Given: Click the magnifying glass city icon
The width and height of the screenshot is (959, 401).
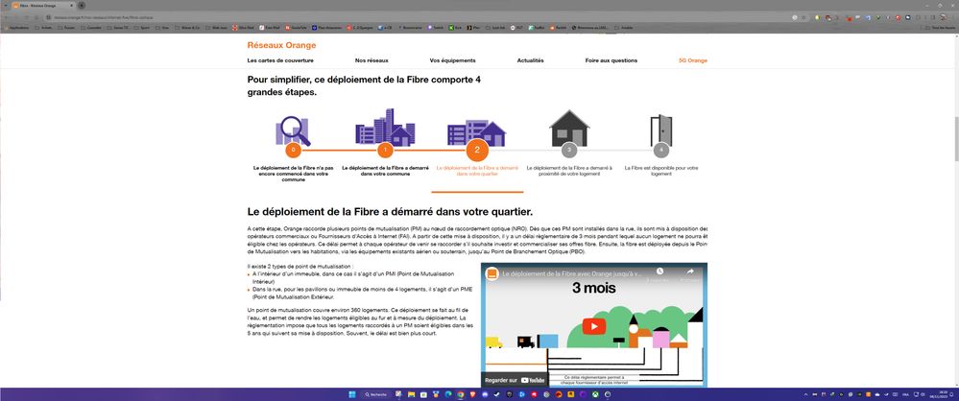Looking at the screenshot, I should (293, 130).
